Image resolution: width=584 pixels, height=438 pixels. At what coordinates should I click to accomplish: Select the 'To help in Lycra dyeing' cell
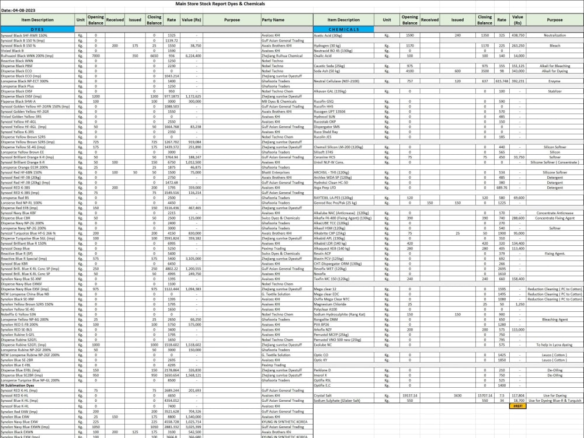[x=555, y=345]
